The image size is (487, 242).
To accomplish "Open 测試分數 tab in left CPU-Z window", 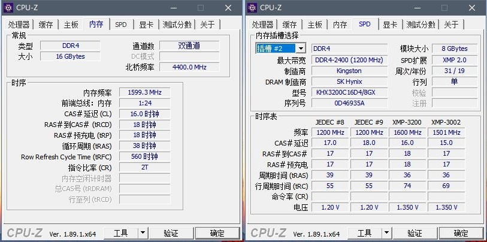I will coord(177,25).
